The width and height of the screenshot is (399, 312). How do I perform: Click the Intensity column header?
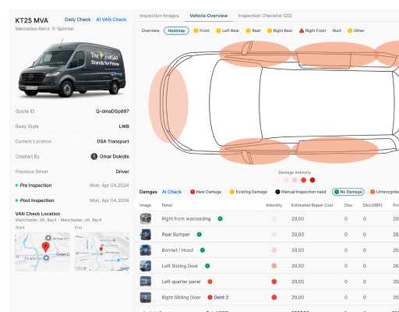[274, 205]
